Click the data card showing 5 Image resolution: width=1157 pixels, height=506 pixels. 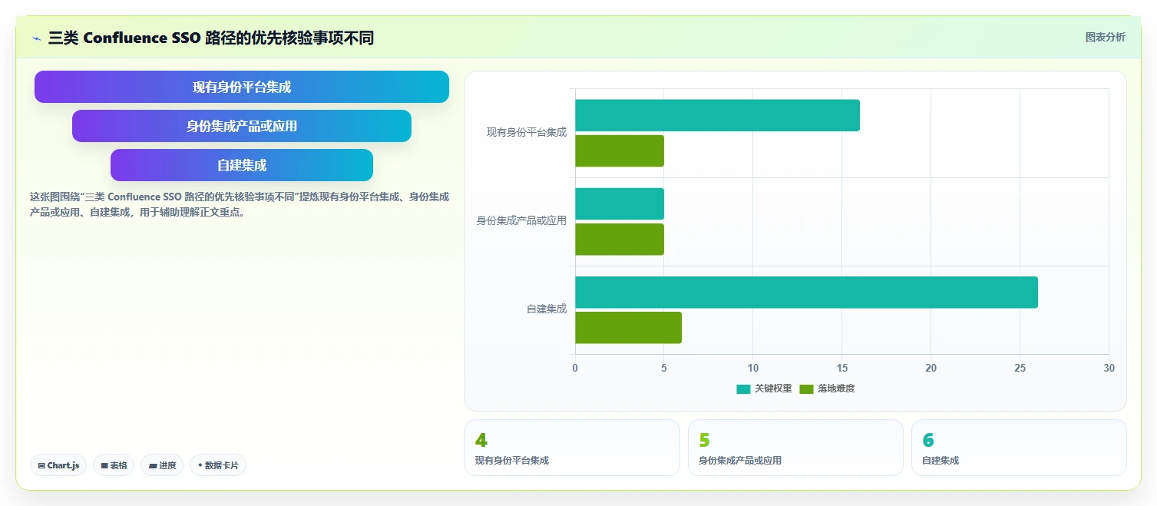click(x=795, y=448)
